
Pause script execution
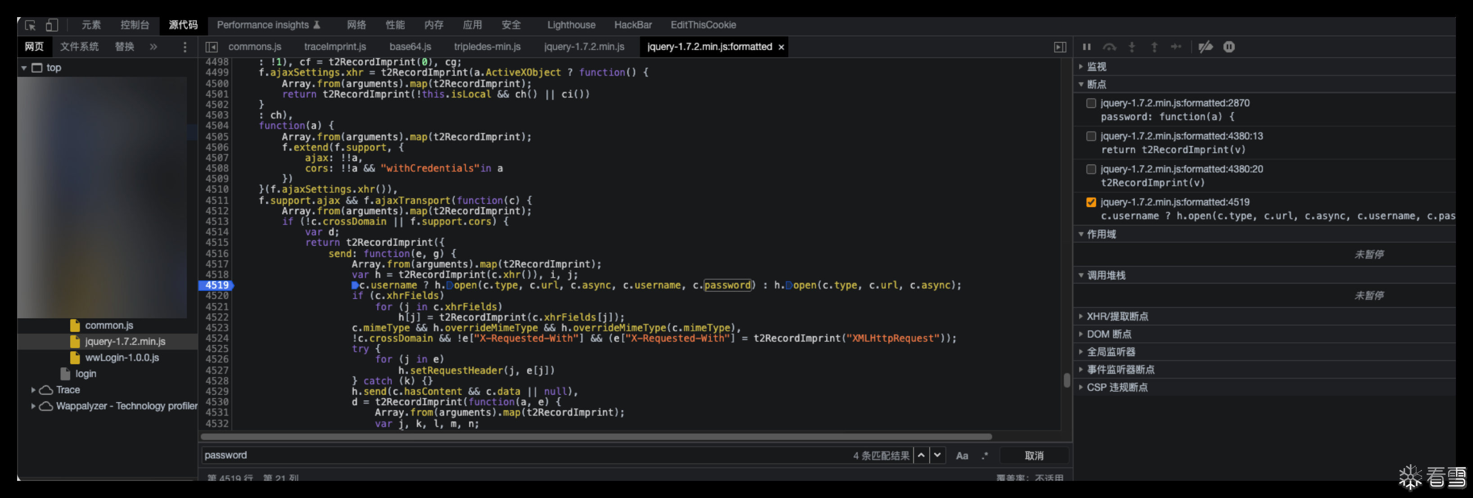coord(1086,47)
